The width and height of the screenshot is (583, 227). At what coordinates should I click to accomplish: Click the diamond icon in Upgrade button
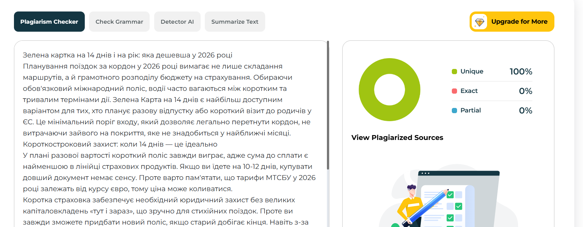tap(480, 22)
